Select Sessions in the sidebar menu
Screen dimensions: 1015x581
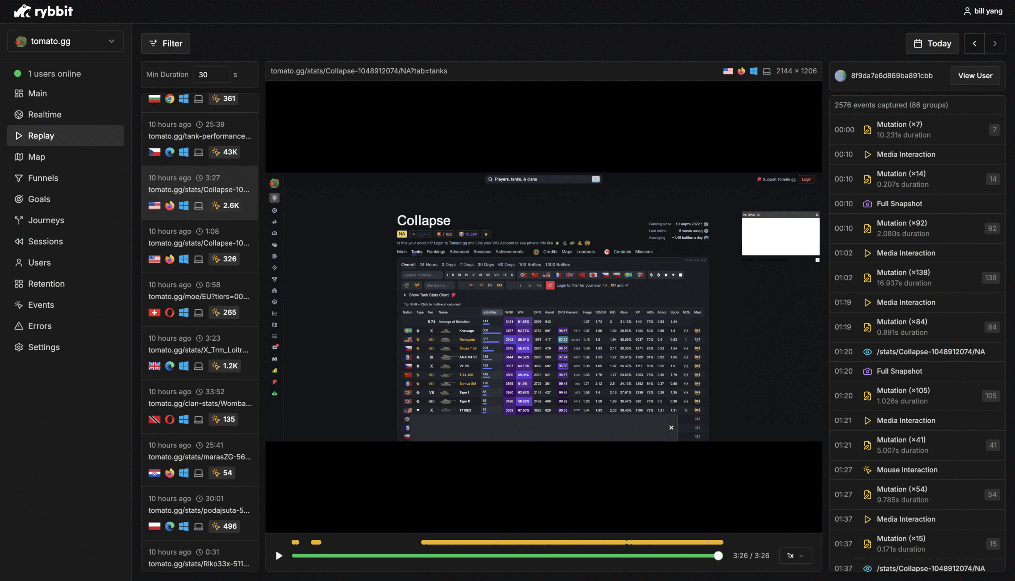(x=46, y=242)
